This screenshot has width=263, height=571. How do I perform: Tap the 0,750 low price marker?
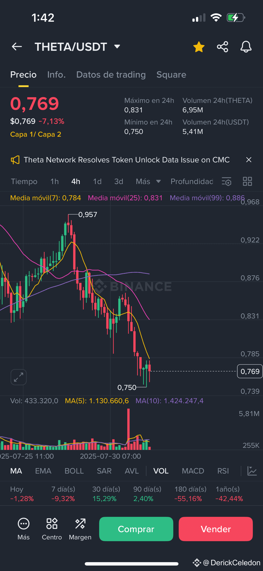point(127,387)
